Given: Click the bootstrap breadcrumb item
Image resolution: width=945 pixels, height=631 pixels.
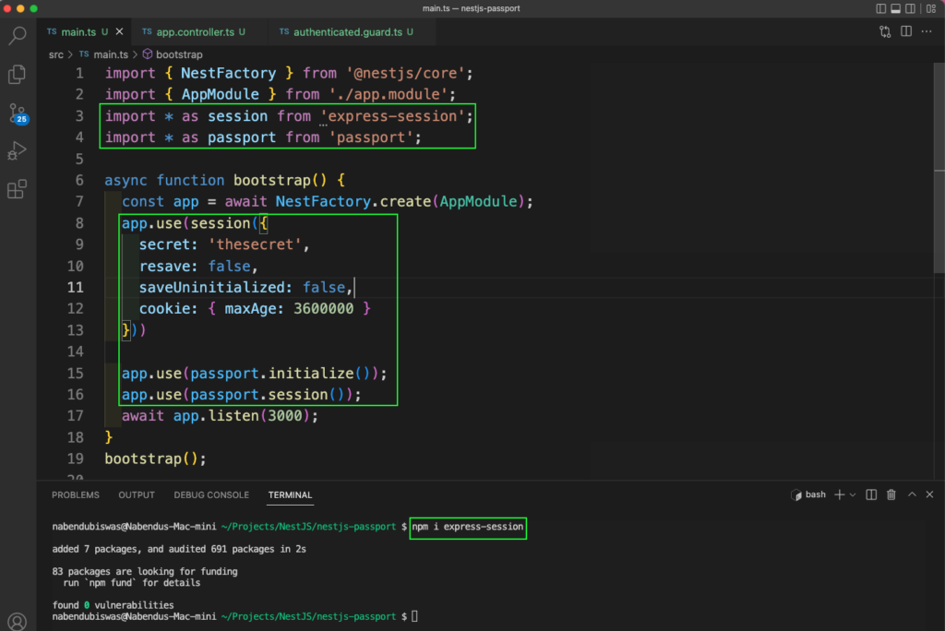Looking at the screenshot, I should (178, 54).
